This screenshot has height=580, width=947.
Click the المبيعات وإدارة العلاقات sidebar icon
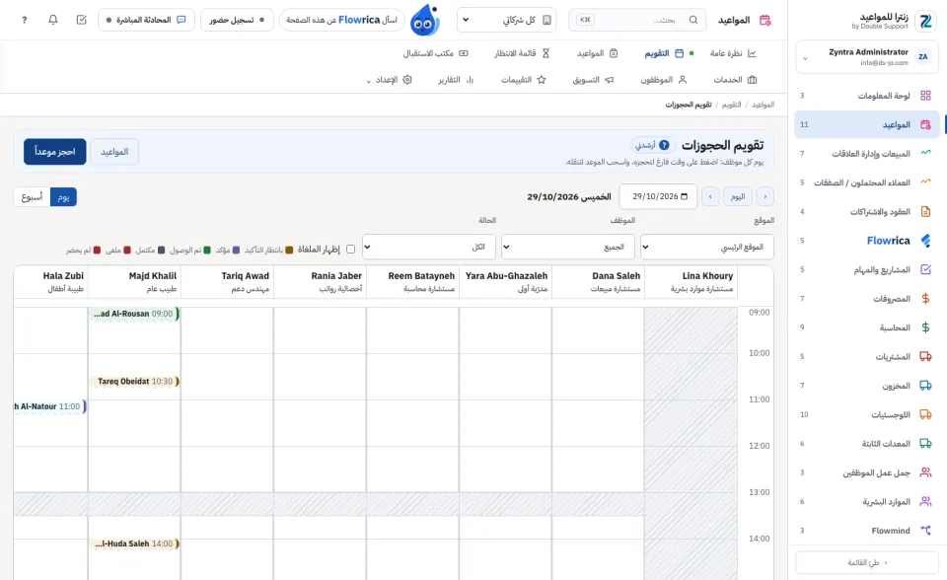pos(925,154)
